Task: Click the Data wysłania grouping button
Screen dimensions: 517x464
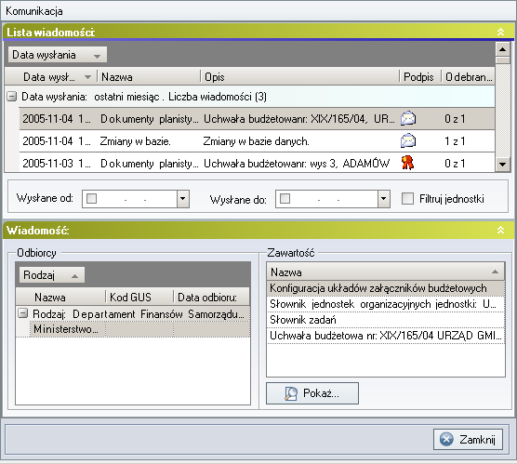Action: point(58,55)
